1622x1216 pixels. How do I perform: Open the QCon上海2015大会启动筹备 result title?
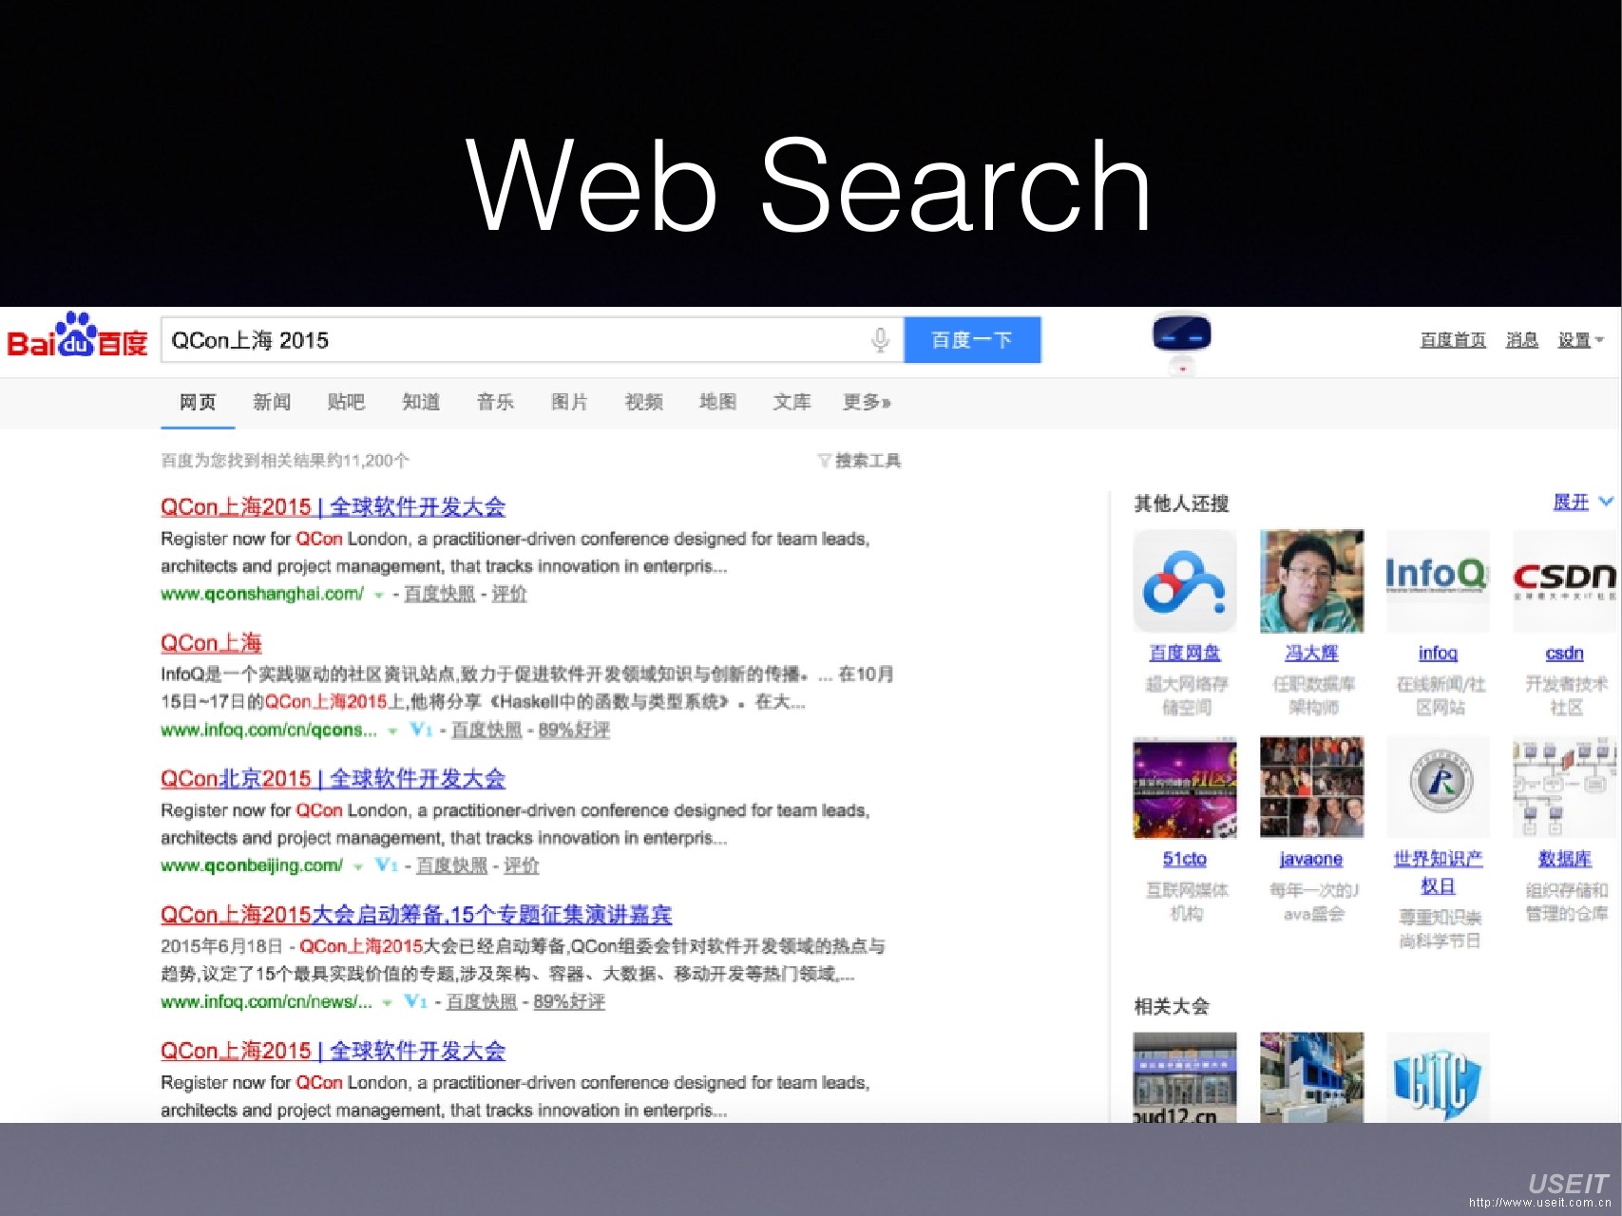point(416,915)
